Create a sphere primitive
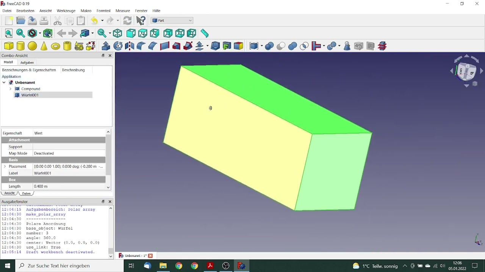 point(32,46)
